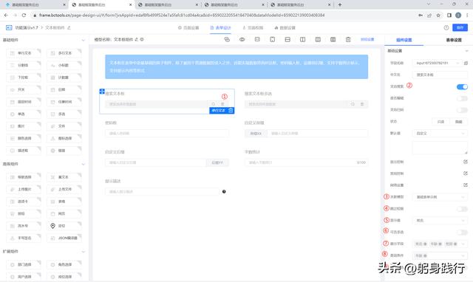Open the 默认值 dropdown showing 自定义
473x282 pixels.
[440, 133]
